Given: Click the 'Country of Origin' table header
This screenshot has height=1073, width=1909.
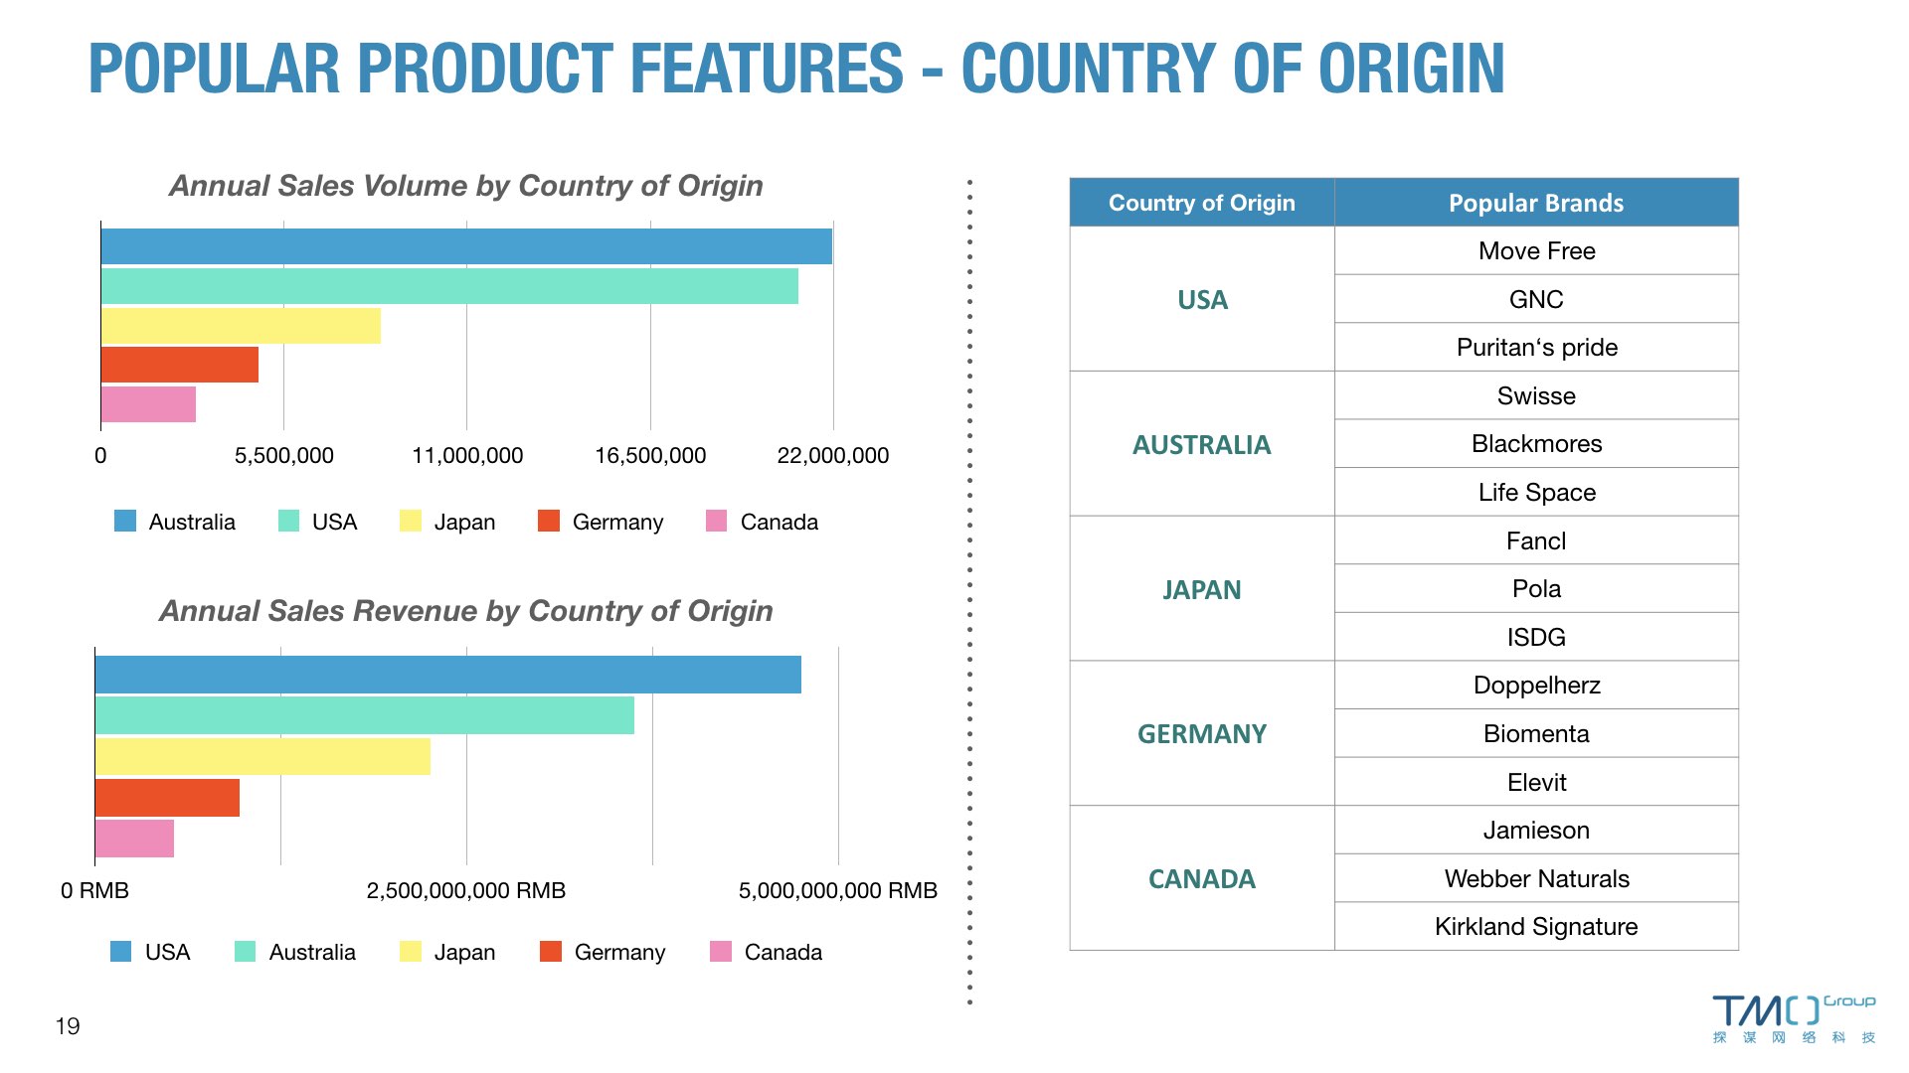Looking at the screenshot, I should pyautogui.click(x=1202, y=203).
